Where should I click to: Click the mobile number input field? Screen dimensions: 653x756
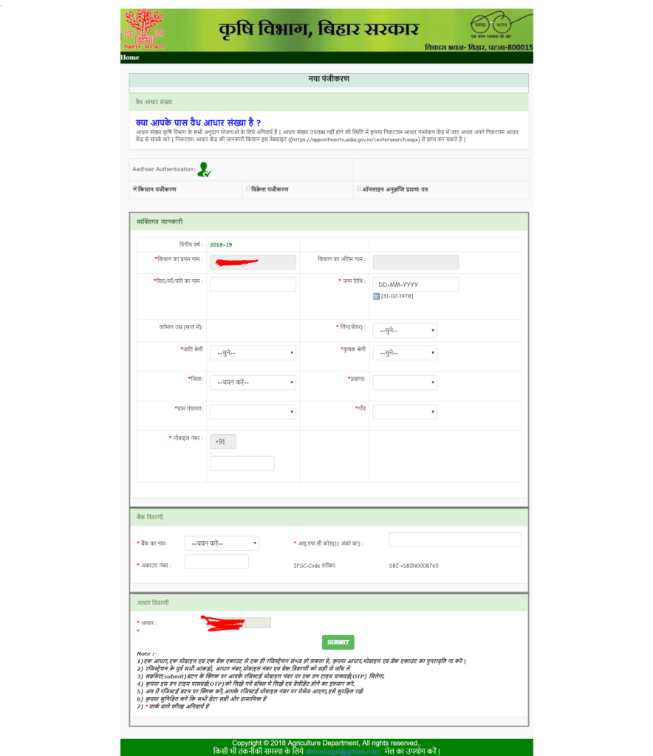242,464
